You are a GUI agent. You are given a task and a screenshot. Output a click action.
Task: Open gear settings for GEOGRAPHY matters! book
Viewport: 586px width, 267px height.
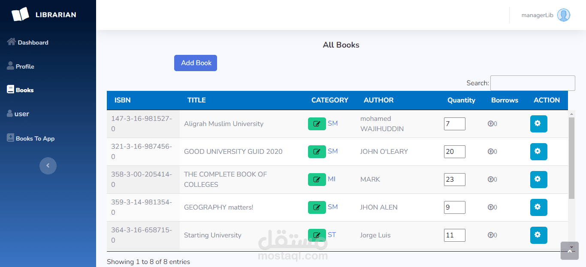click(538, 207)
